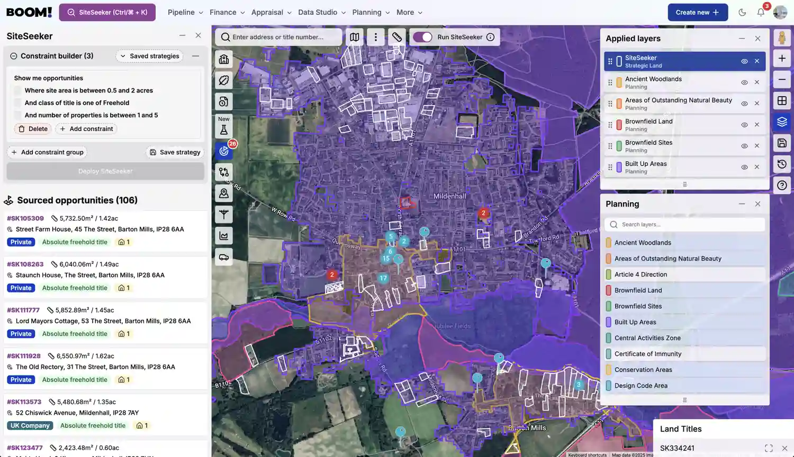Screen dimensions: 794x457
Task: Open the Data Studio menu
Action: [x=322, y=12]
